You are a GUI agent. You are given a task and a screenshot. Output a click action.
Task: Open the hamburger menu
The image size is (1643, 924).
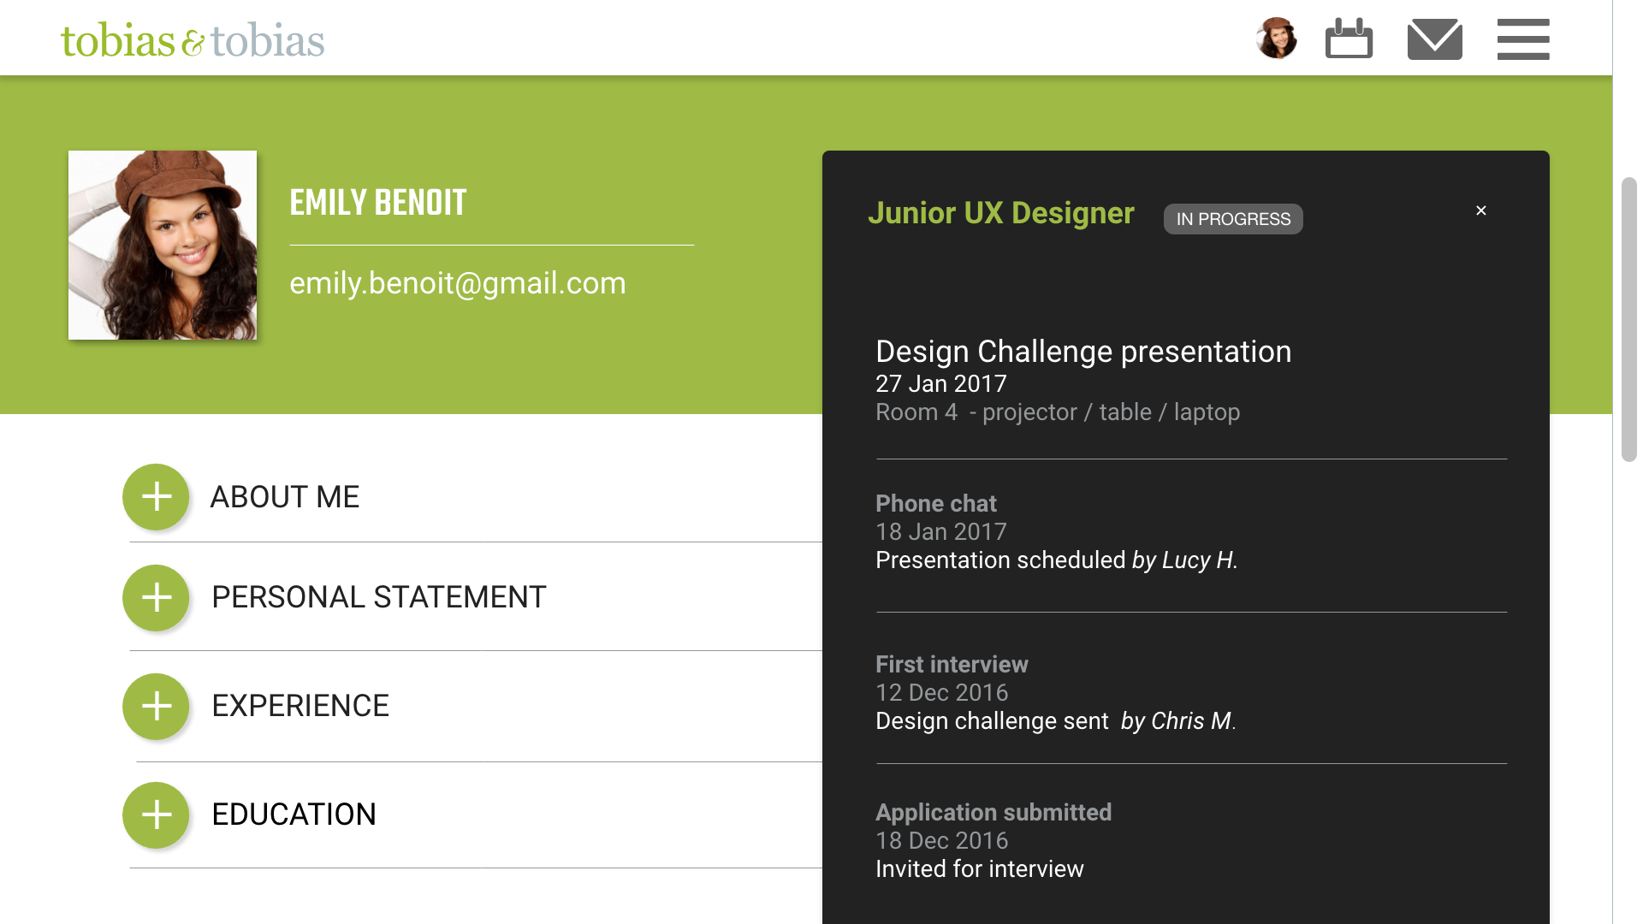1522,39
